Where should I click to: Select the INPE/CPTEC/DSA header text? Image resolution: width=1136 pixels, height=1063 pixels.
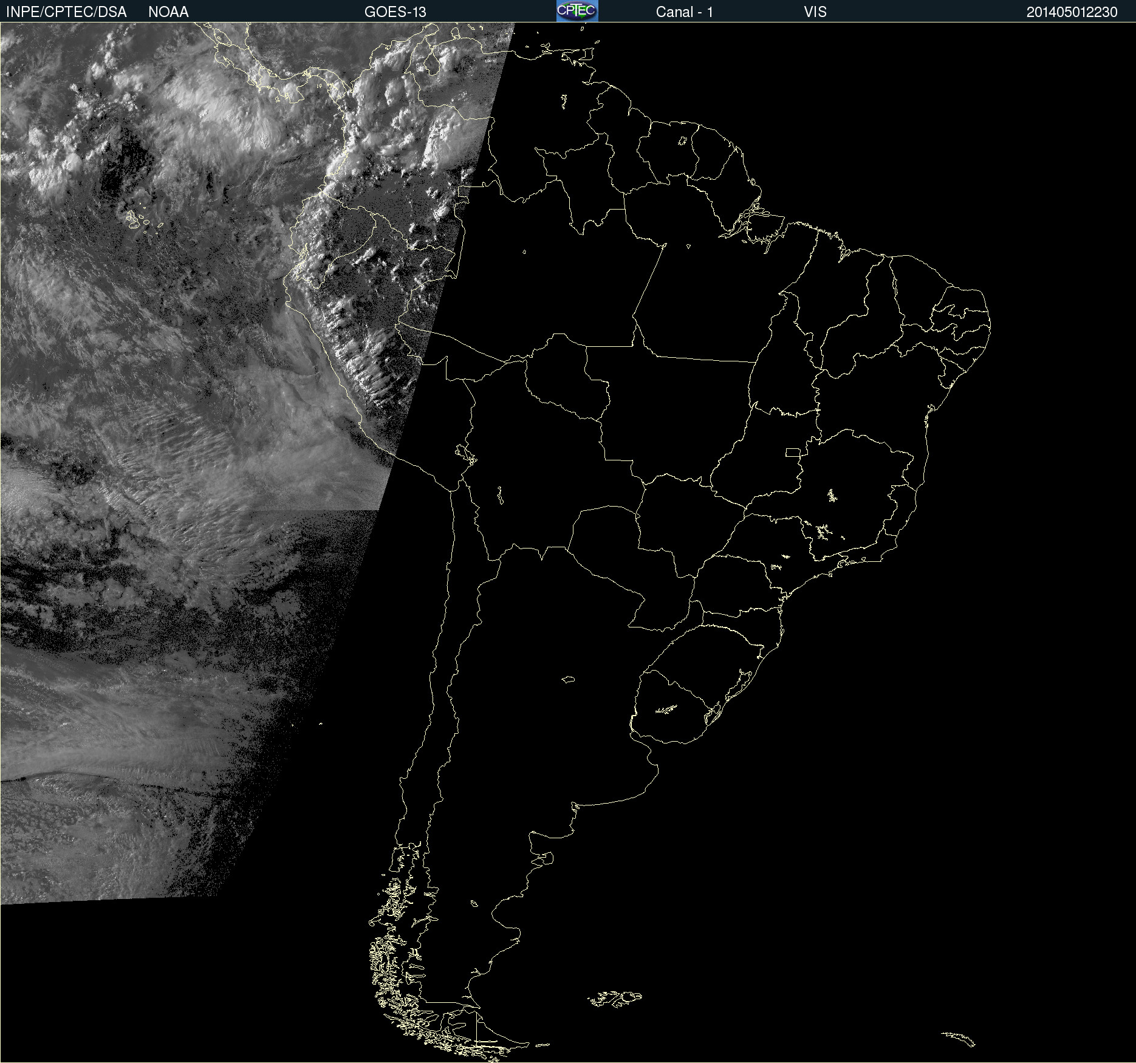point(66,12)
